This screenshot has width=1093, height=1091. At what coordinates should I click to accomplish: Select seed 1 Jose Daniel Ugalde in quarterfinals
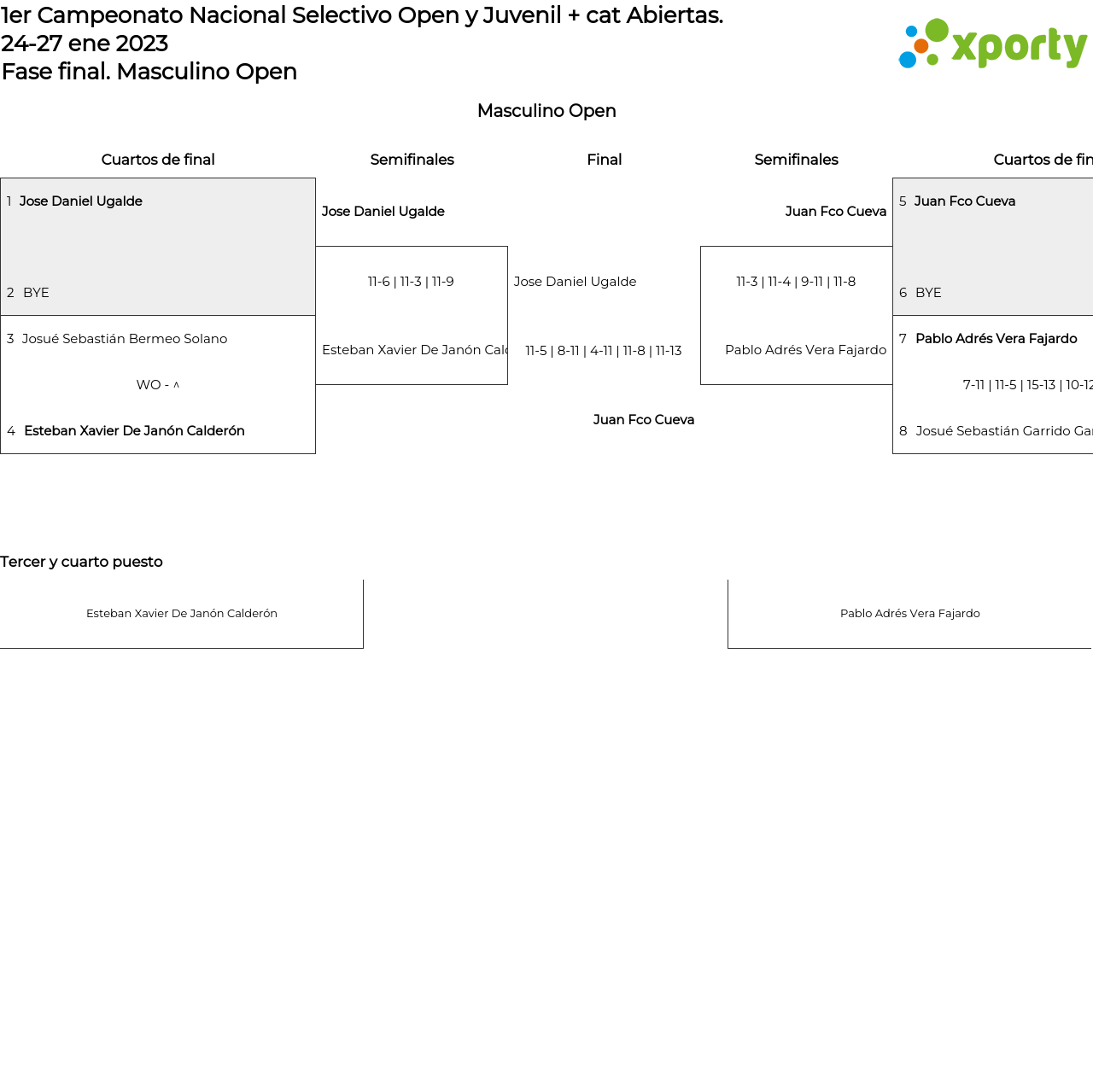(x=80, y=201)
